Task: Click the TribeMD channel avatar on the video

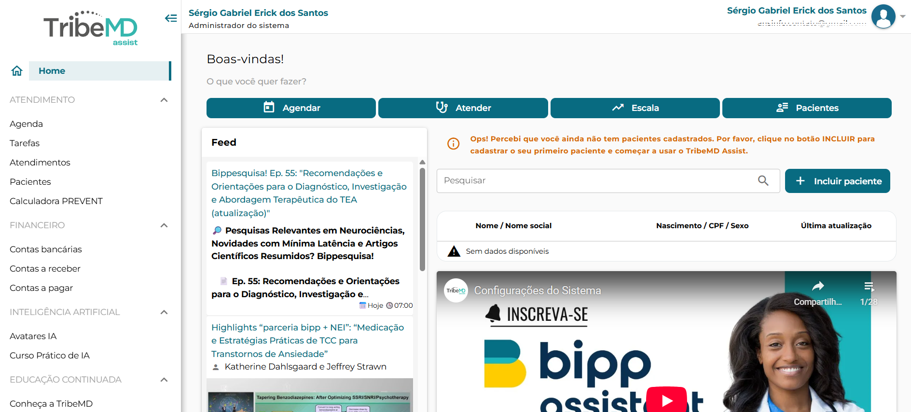Action: coord(456,290)
